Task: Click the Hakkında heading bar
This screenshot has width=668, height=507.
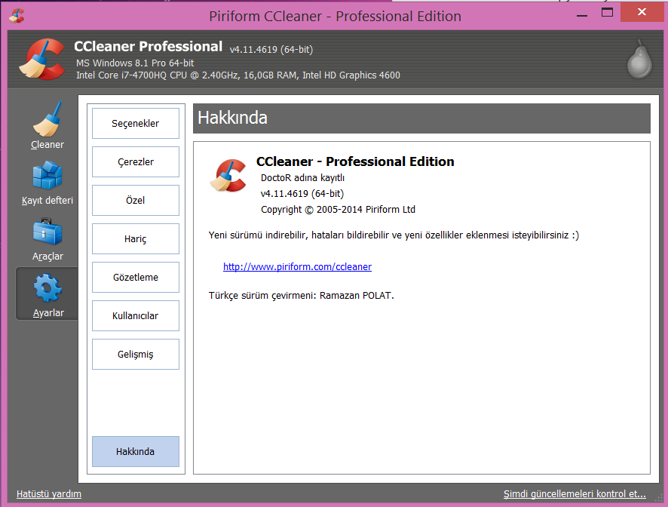Action: 421,118
